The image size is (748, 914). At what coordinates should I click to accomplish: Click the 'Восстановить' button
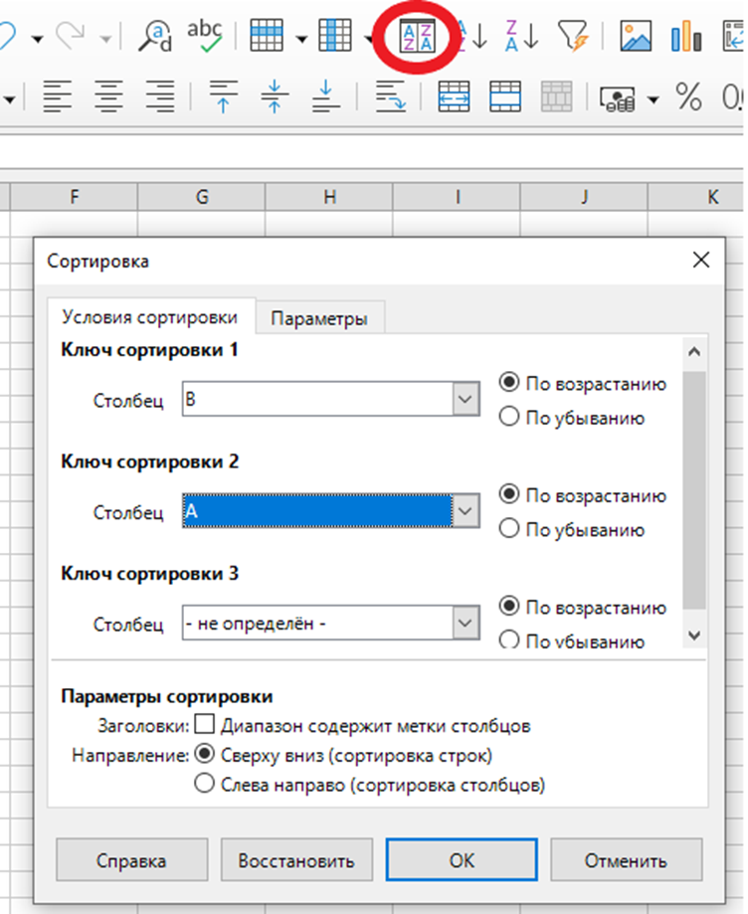click(x=296, y=860)
